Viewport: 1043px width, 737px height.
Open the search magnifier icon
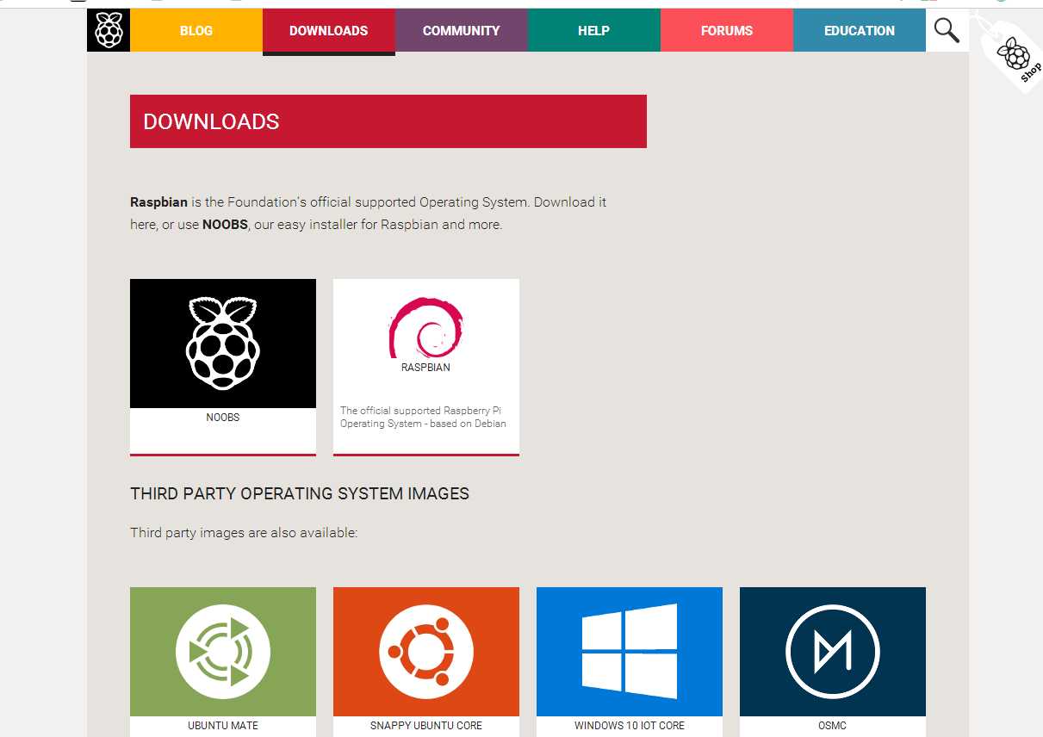[x=947, y=30]
